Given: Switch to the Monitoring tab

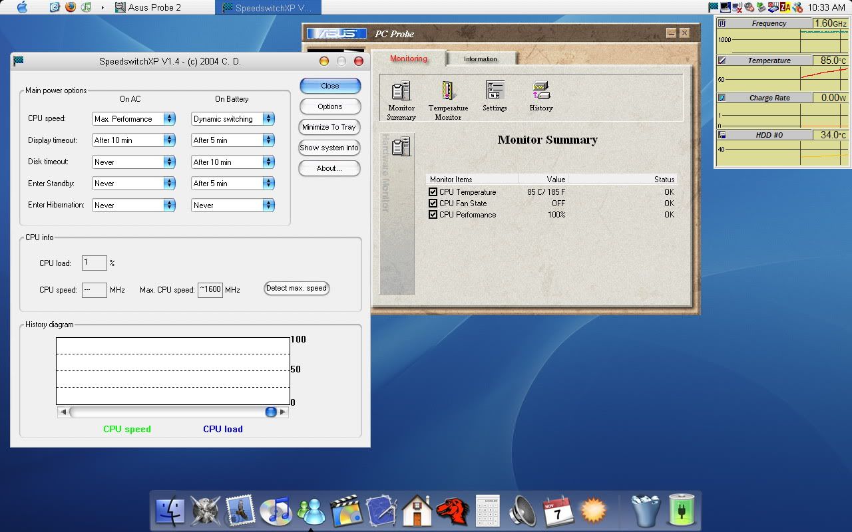Looking at the screenshot, I should tap(408, 59).
